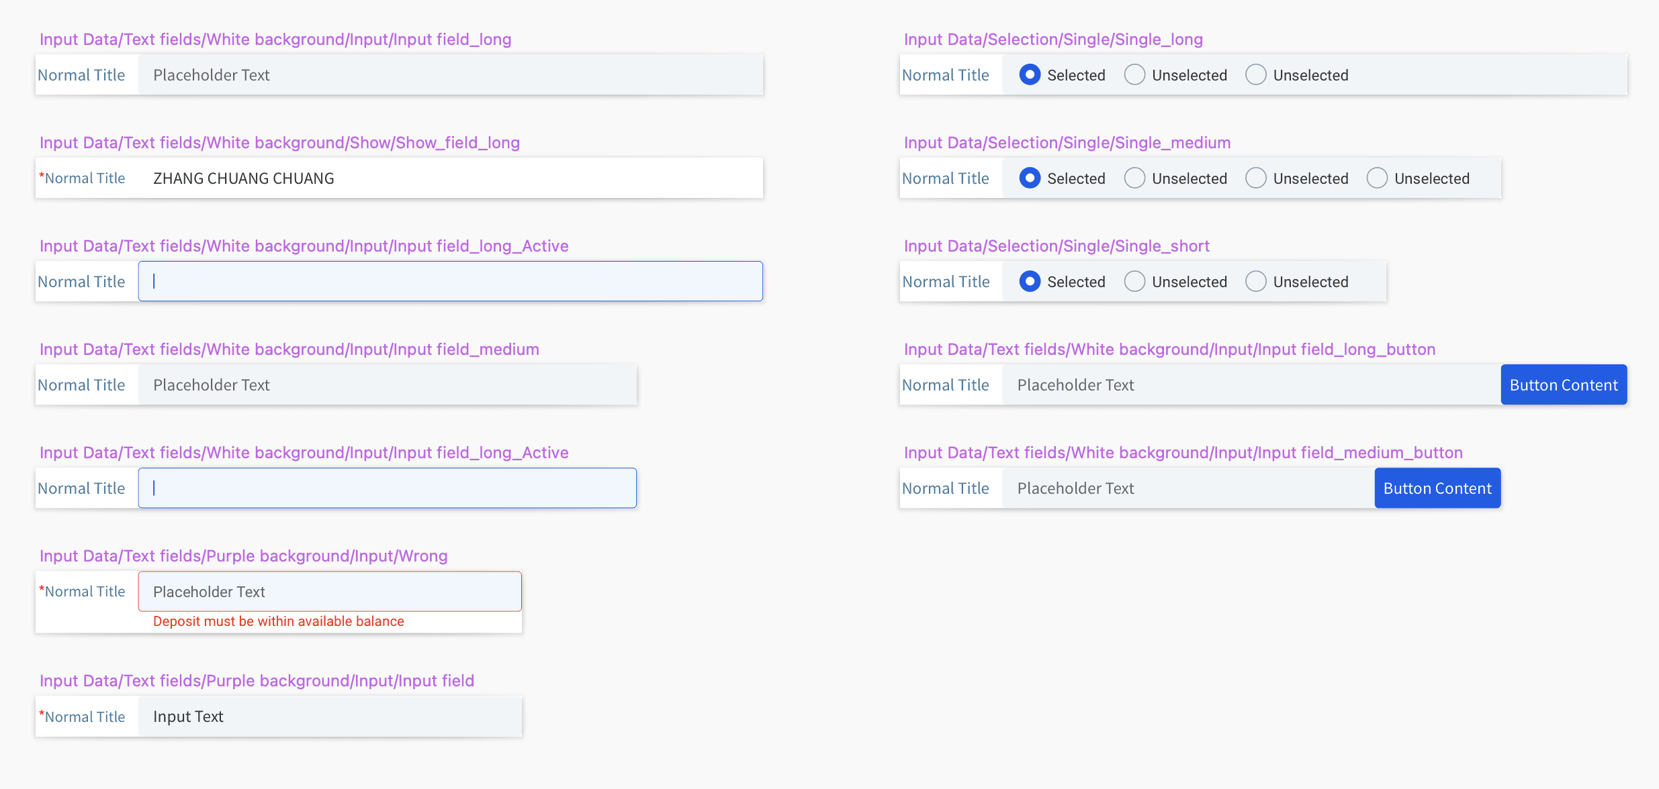Click Button Content in Input field_long_button row
This screenshot has width=1659, height=789.
tap(1564, 384)
